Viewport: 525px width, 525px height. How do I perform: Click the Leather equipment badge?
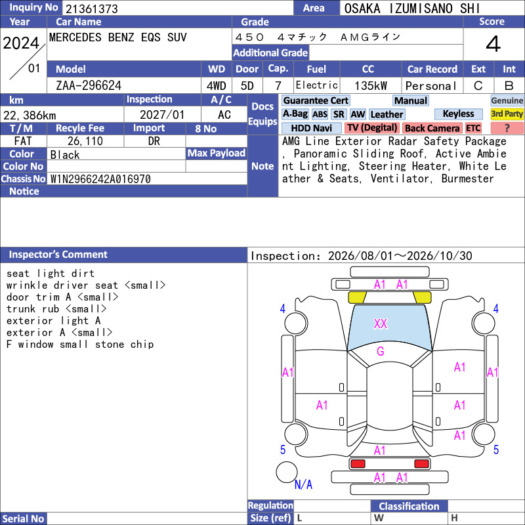(x=387, y=114)
